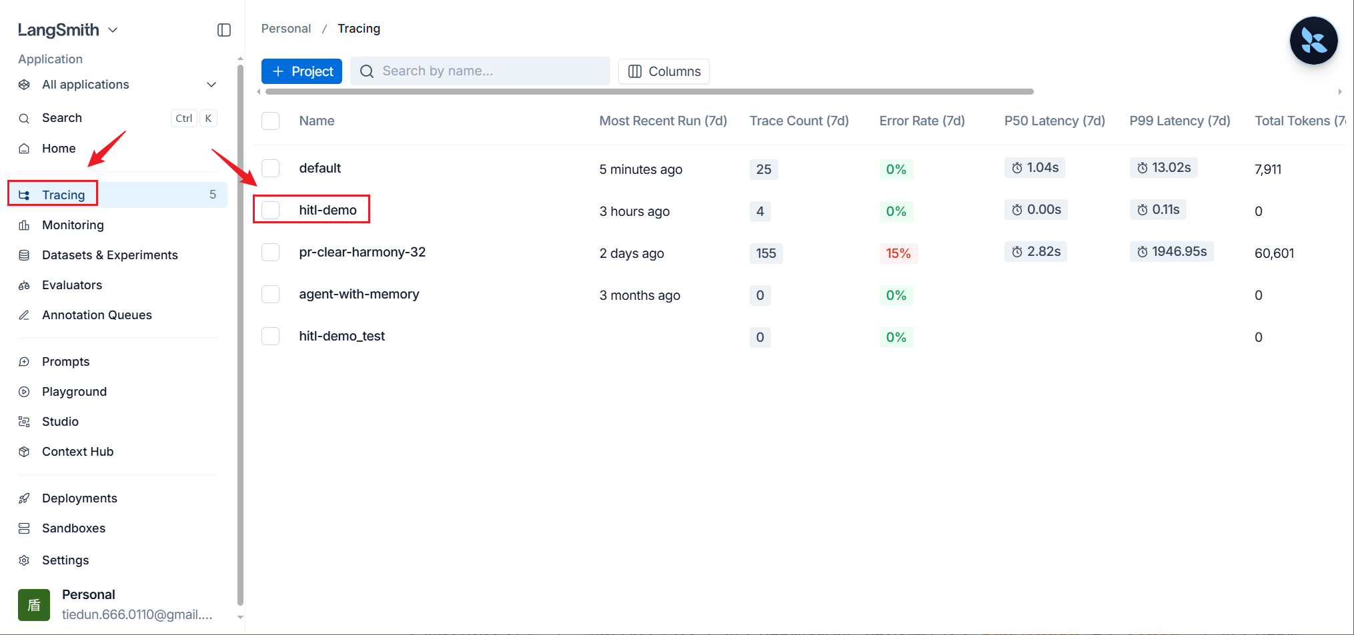Collapse the sidebar panel icon
The width and height of the screenshot is (1354, 635).
[224, 30]
